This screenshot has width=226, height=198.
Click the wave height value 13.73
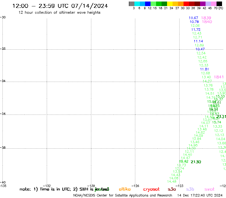(181, 165)
